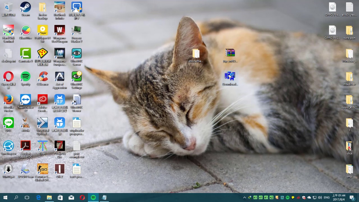Screen dimensions: 359x202
Task: Open Mail app from taskbar
Action: [x=71, y=198]
